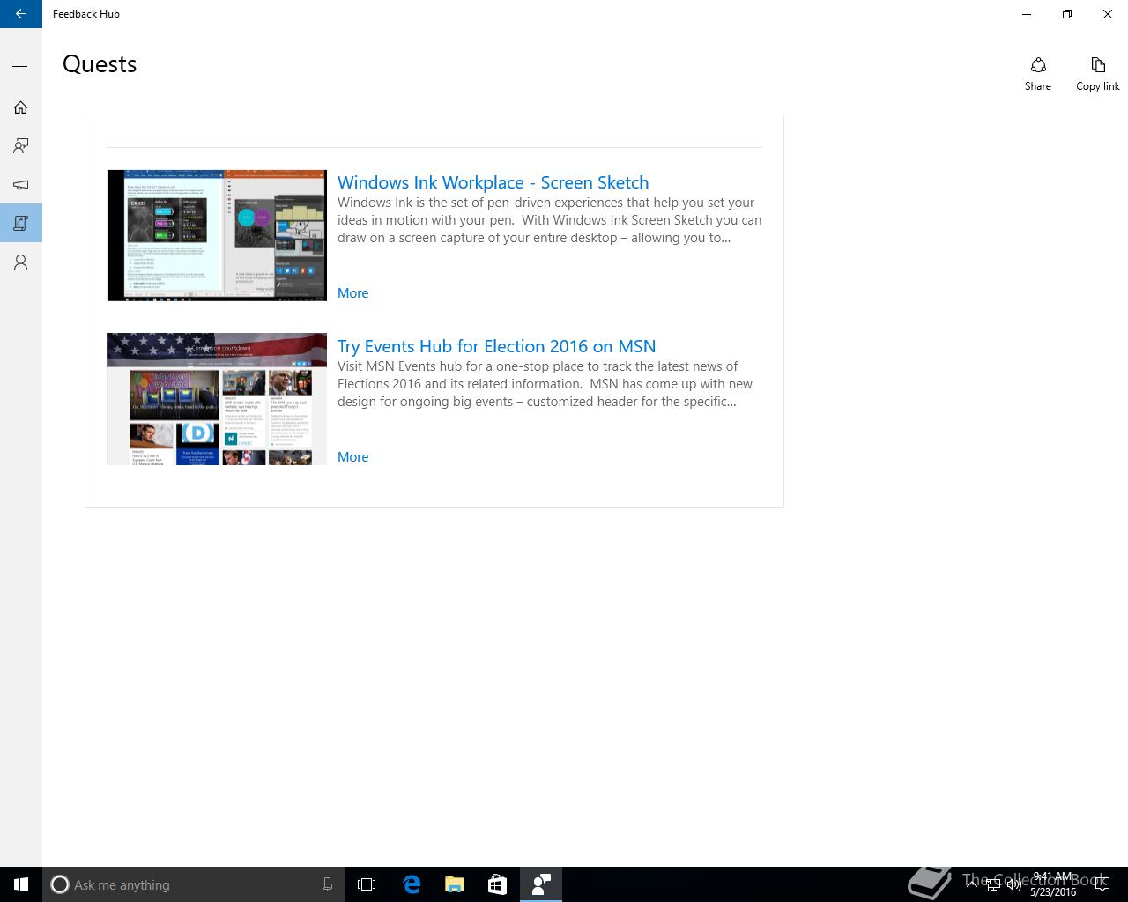Open the Profile person icon in sidebar
The width and height of the screenshot is (1128, 902).
pyautogui.click(x=21, y=262)
